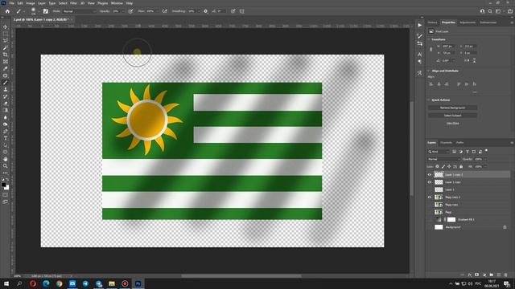Open the Window menu
Image resolution: width=515 pixels, height=289 pixels.
(x=117, y=3)
